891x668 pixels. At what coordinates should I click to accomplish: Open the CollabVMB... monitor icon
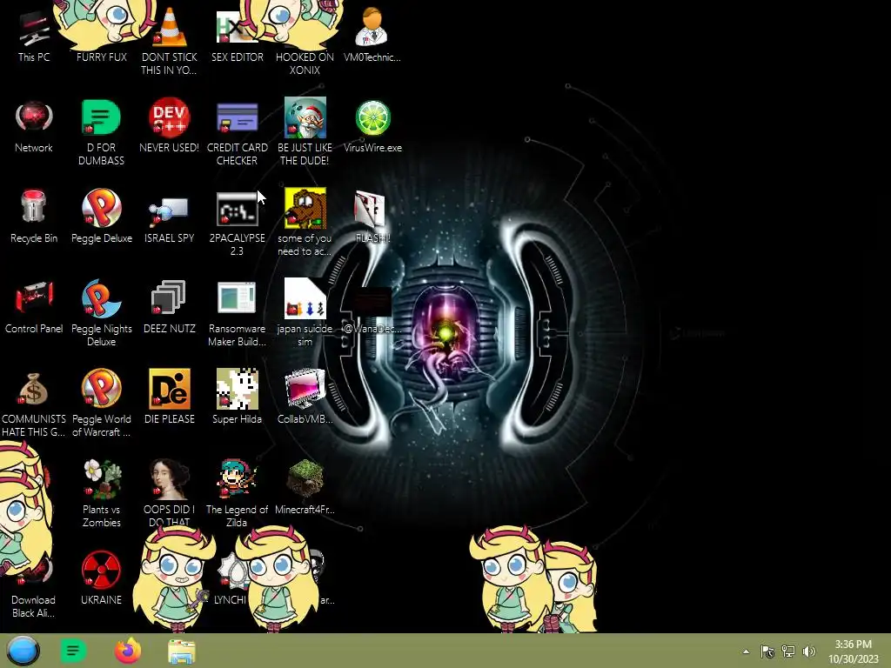305,389
